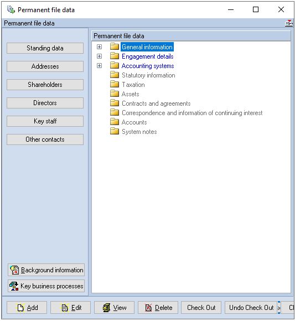Click the Add button's blank page icon
Viewport: 295px width, 321px height.
[x=20, y=308]
